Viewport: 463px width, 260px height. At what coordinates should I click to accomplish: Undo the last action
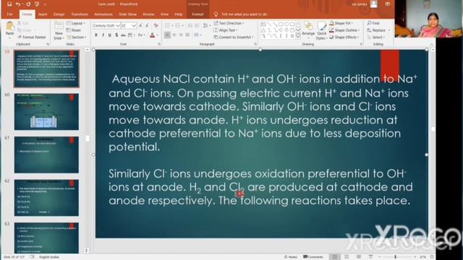[18, 4]
